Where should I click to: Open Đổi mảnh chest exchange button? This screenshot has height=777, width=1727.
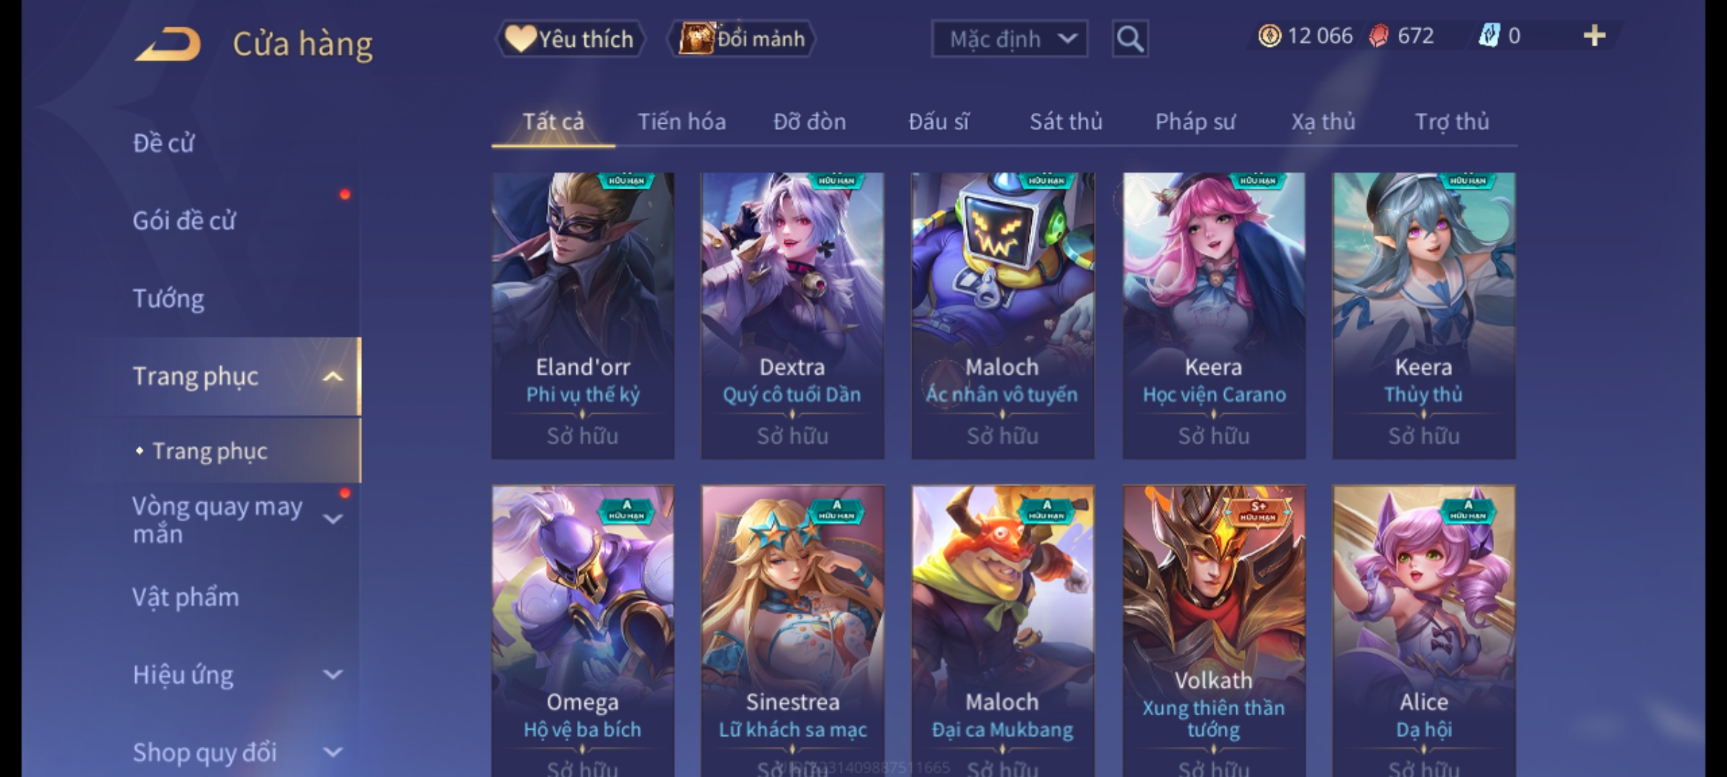[742, 39]
